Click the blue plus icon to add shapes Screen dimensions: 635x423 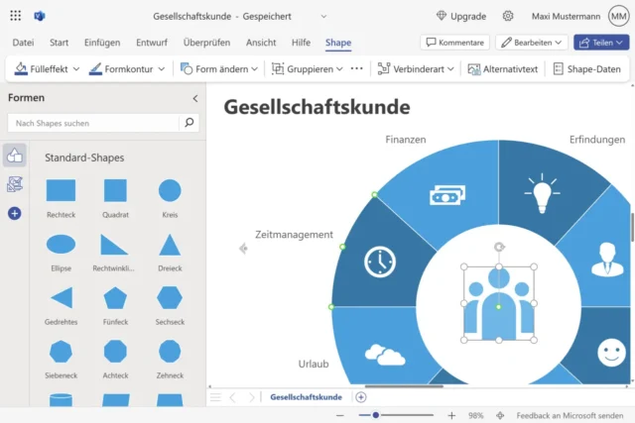pos(15,213)
